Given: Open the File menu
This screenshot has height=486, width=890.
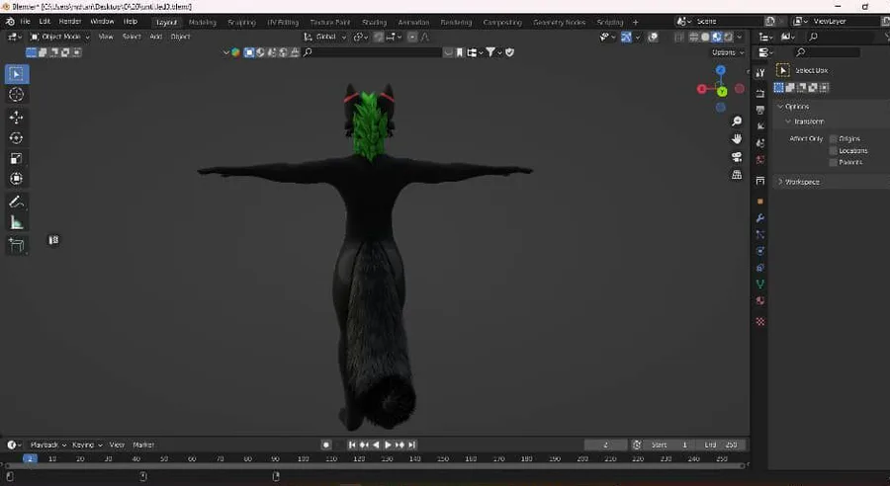Looking at the screenshot, I should pos(25,22).
